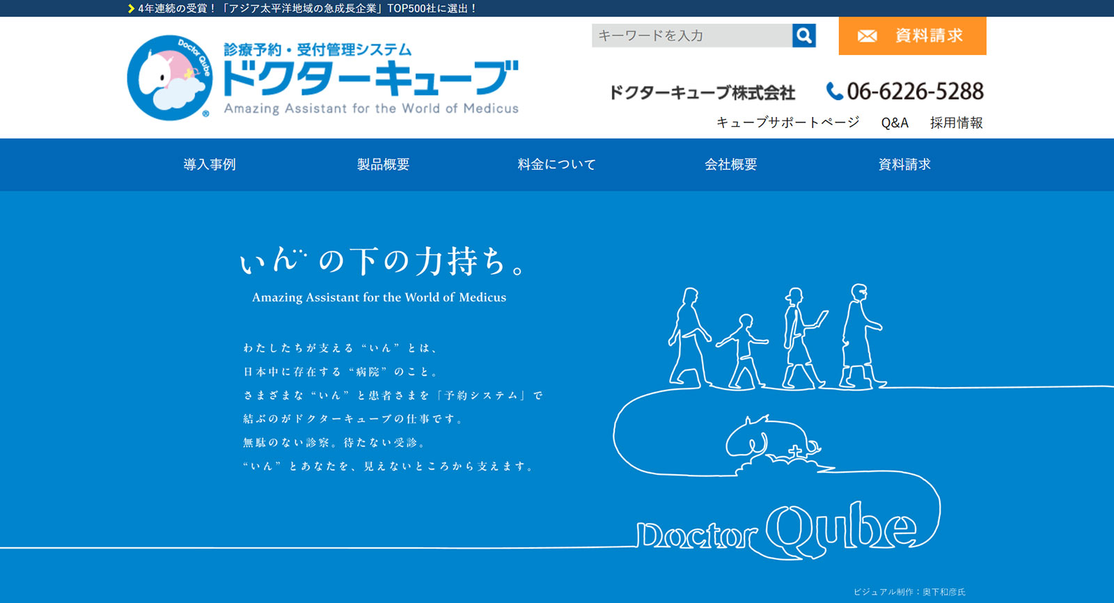
Task: Open the orange 資料請求 button
Action: click(912, 36)
